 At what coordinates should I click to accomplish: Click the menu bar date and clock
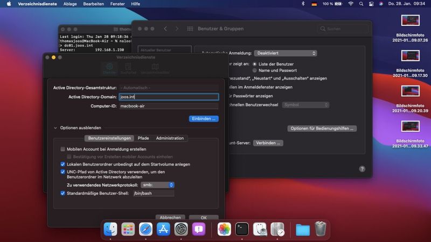[407, 4]
